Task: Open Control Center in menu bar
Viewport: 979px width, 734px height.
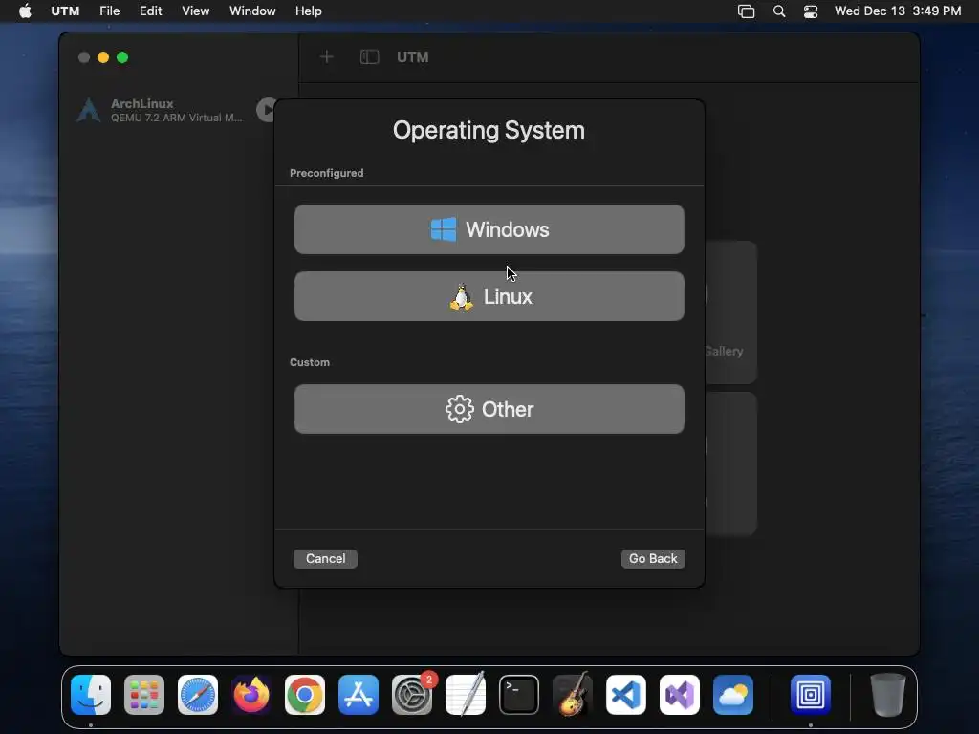Action: [x=811, y=11]
